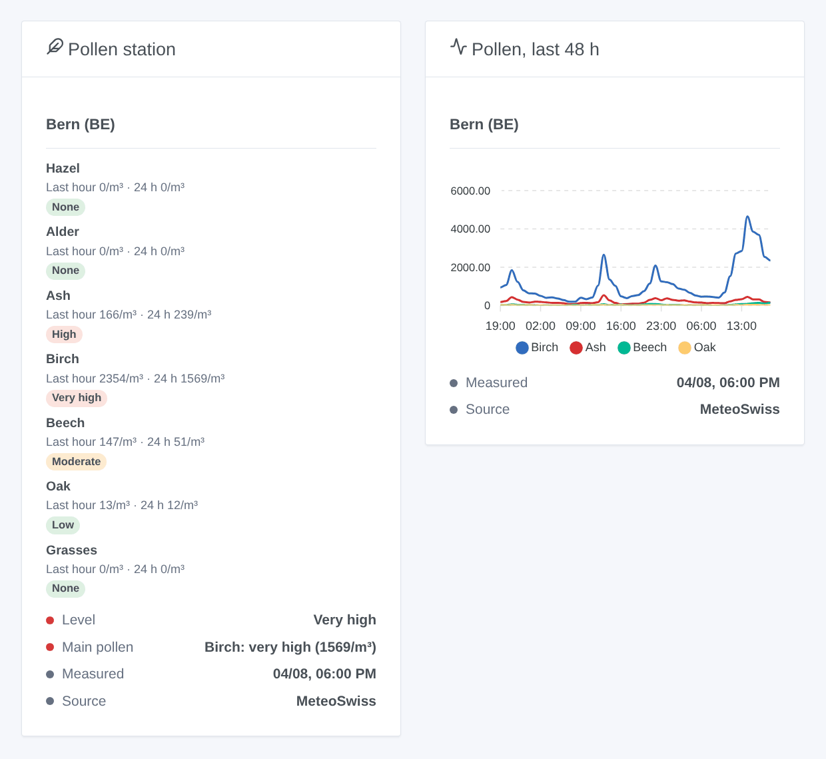Click the 19:00 x-axis label
The height and width of the screenshot is (759, 826).
point(500,326)
